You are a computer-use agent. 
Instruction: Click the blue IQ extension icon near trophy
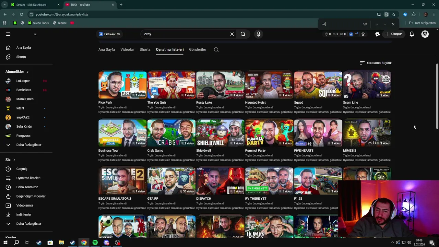click(x=351, y=34)
